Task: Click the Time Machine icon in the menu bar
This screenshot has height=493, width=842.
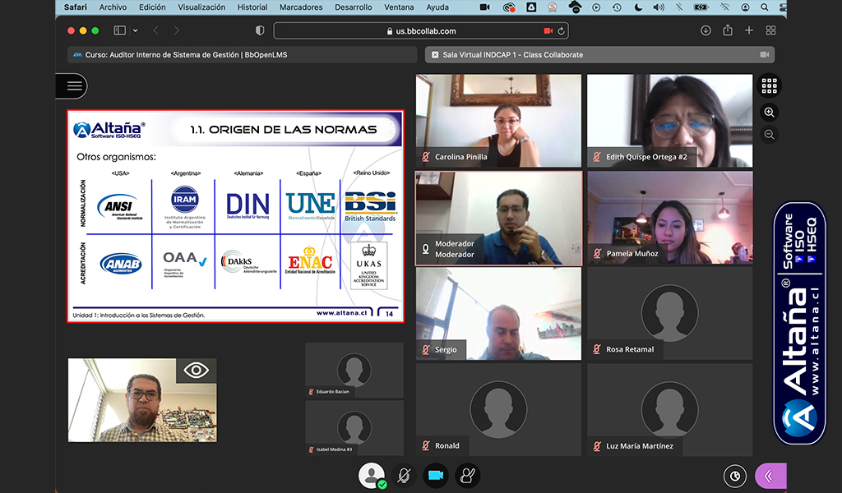Action: [617, 7]
